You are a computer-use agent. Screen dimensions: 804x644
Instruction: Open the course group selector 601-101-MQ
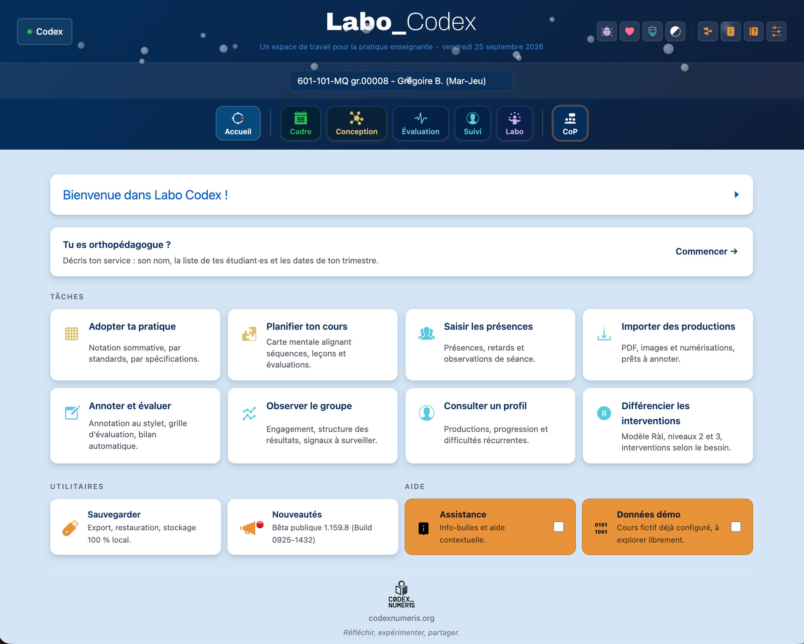[401, 81]
